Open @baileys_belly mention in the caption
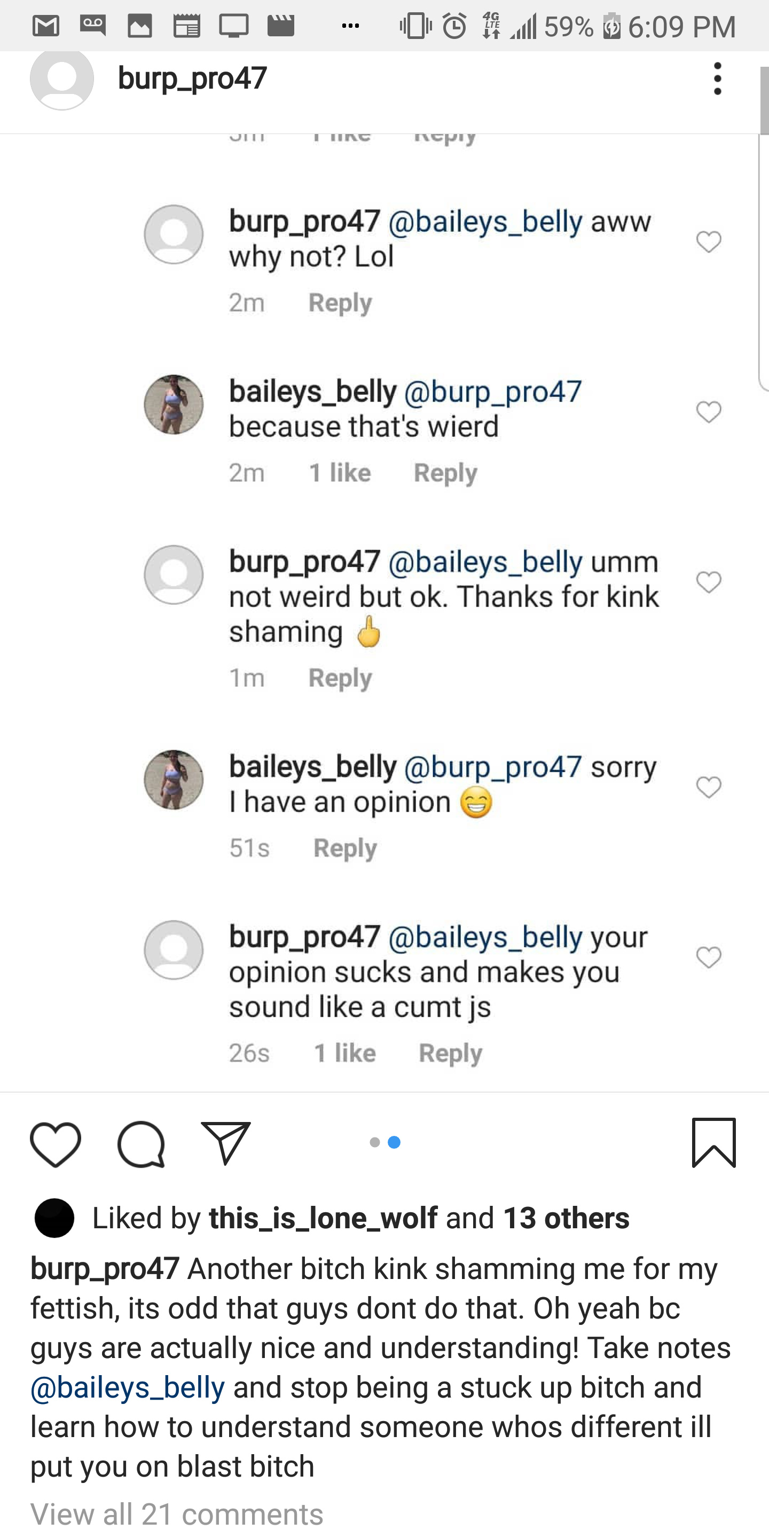This screenshot has height=1538, width=769. click(128, 1387)
